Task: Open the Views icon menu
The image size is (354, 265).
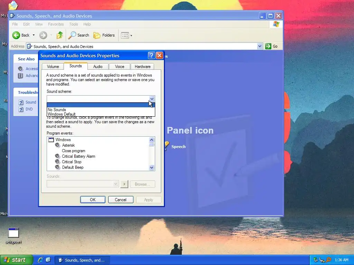Action: click(126, 36)
